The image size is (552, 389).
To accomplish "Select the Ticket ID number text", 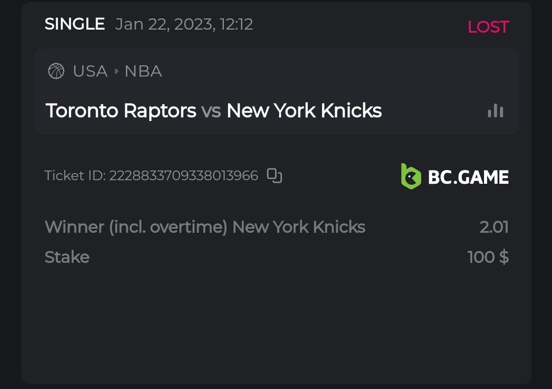I will (x=183, y=176).
